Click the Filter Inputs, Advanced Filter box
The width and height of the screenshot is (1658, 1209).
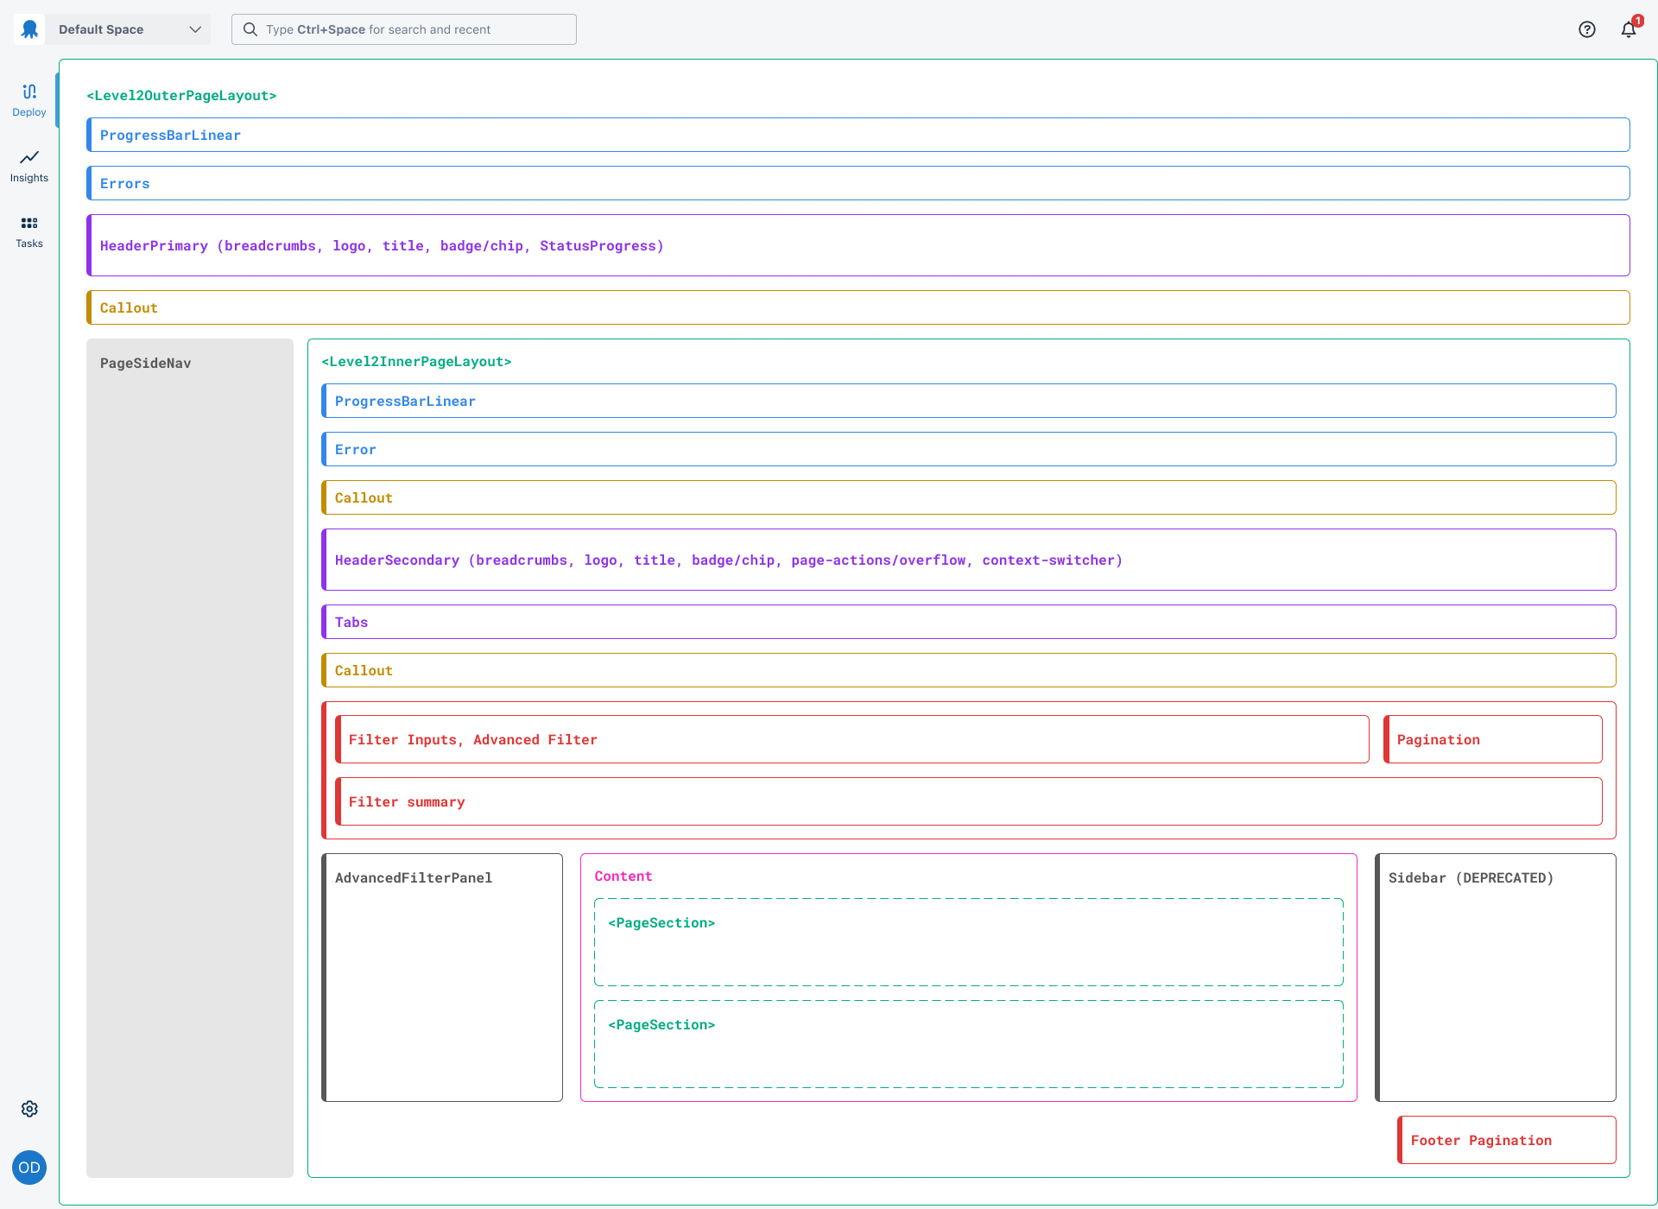(x=852, y=739)
